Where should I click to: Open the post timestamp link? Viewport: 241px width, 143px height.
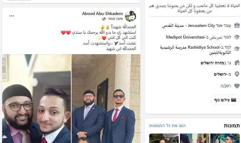point(115,19)
